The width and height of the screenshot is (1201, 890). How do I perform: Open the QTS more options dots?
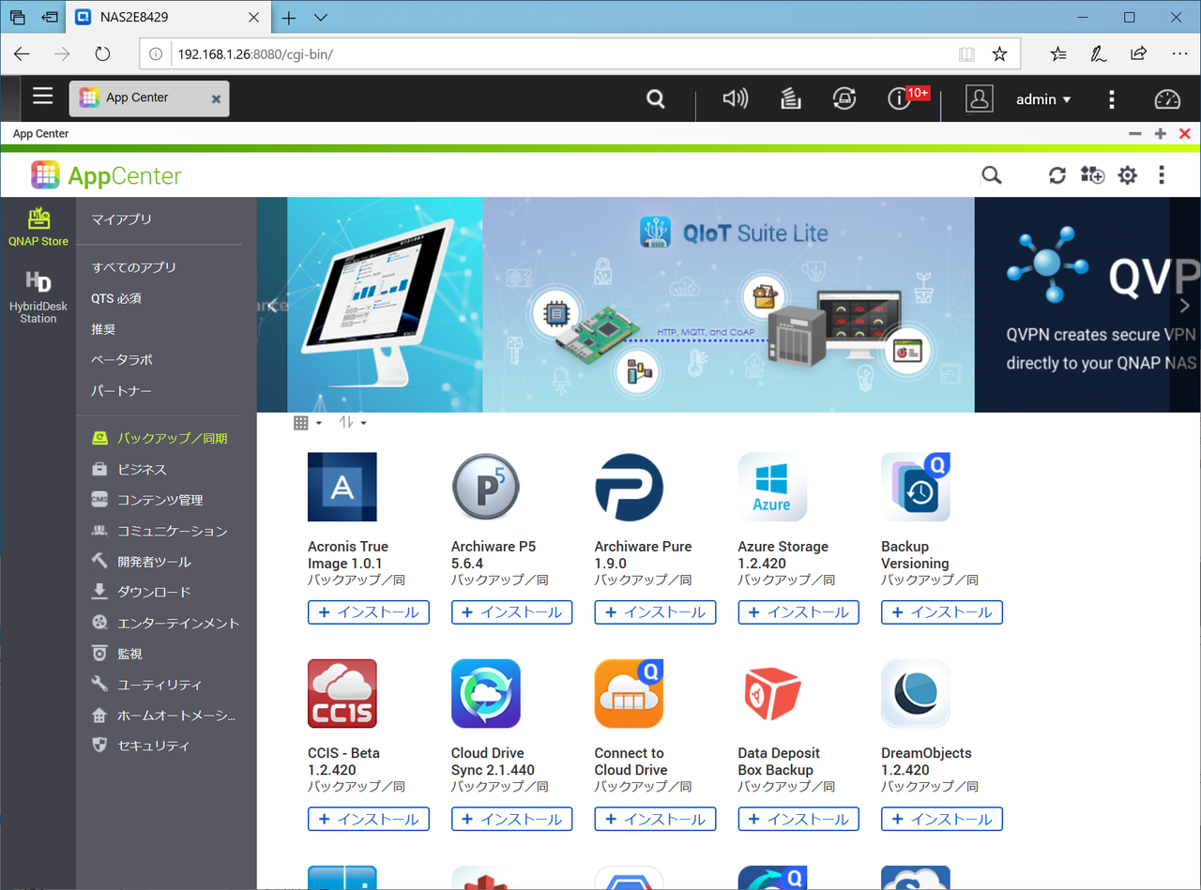coord(1112,98)
